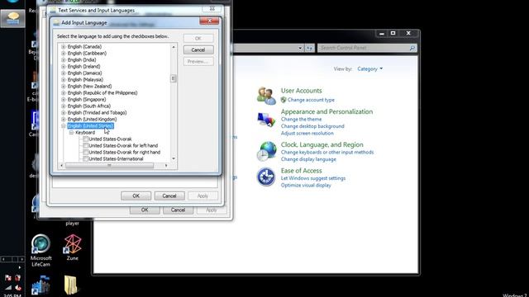Open the address bar history dropdown arrow
The width and height of the screenshot is (529, 297).
pyautogui.click(x=300, y=48)
